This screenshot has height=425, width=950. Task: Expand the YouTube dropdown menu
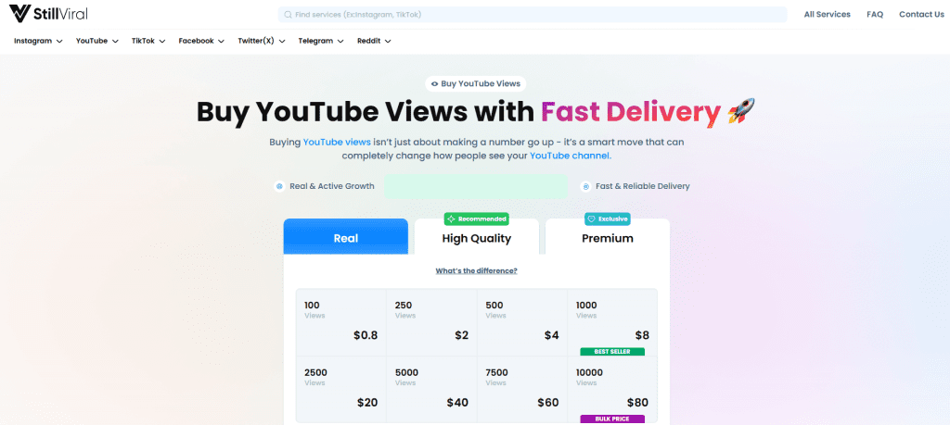(x=96, y=41)
